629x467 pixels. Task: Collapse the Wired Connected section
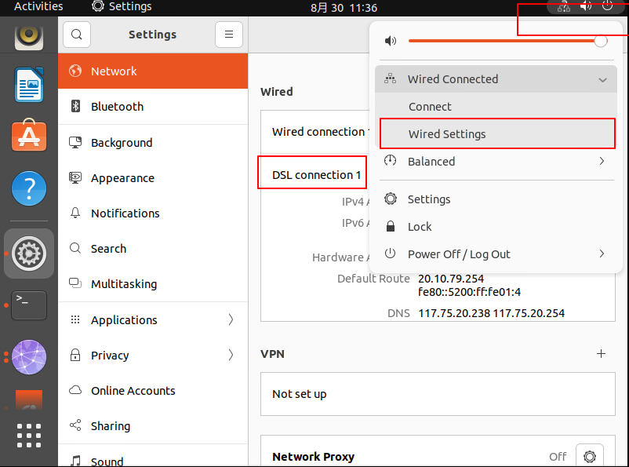(602, 79)
